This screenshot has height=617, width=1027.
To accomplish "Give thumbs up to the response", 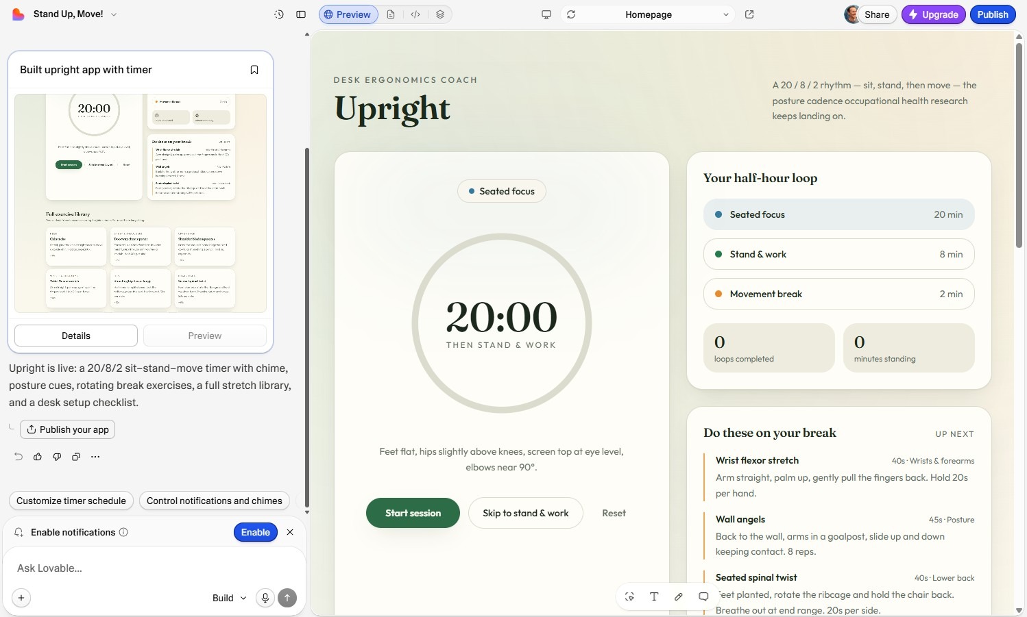I will pyautogui.click(x=38, y=457).
